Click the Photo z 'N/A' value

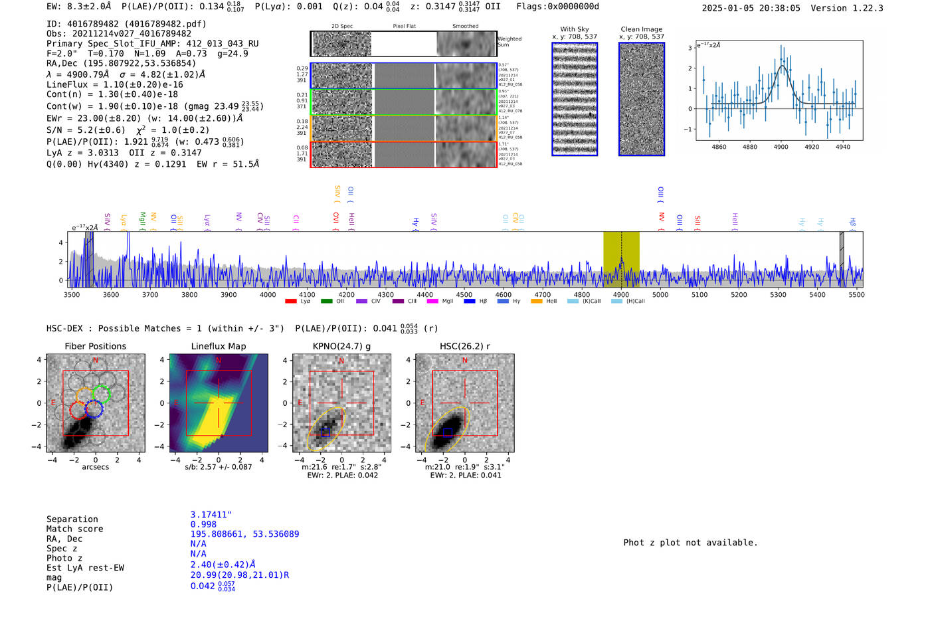(x=198, y=553)
